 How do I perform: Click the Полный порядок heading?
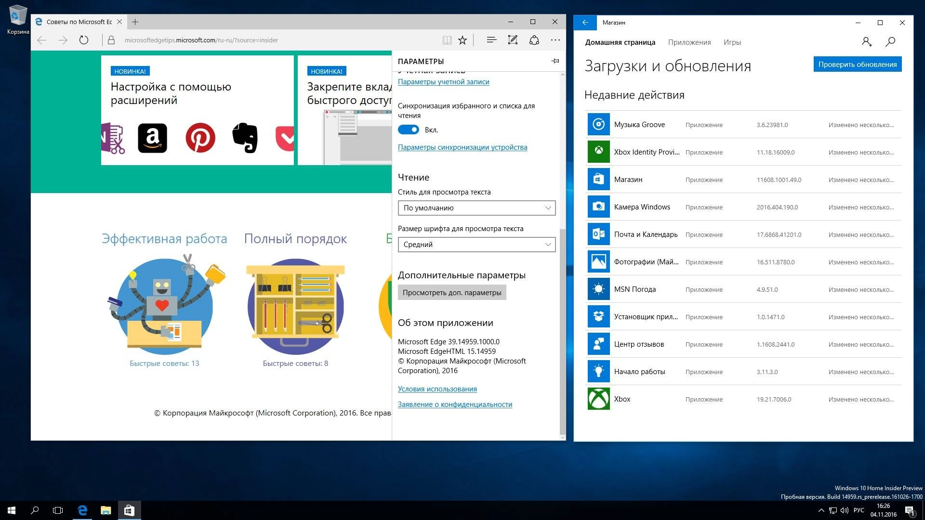(x=295, y=239)
